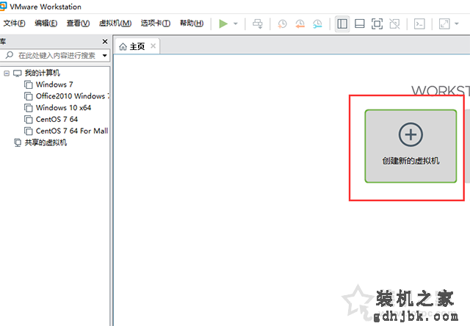Open the stretch display dropdown arrow
470x326 pixels.
457,23
